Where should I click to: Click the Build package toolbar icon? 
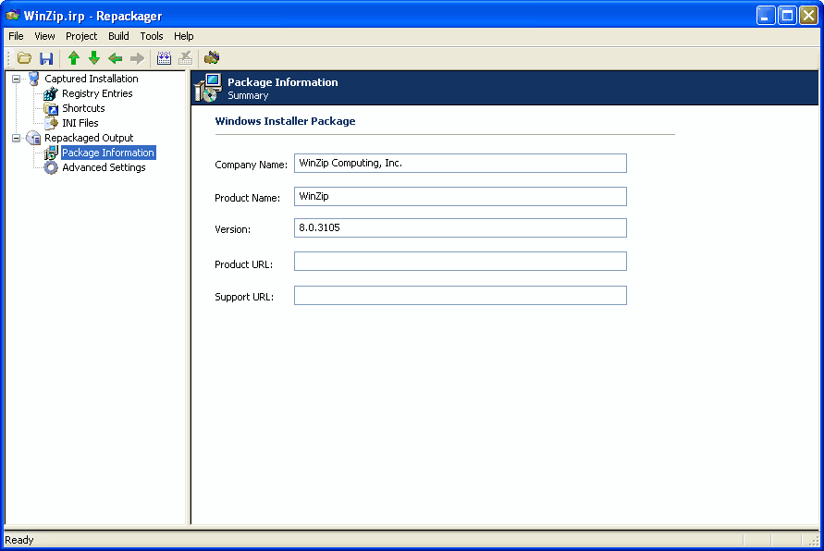point(212,58)
